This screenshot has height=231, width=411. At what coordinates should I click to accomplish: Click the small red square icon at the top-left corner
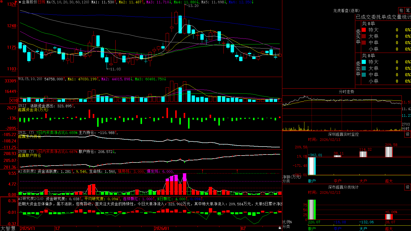coord(1,1)
